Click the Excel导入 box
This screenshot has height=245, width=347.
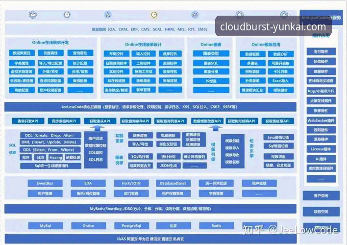pyautogui.click(x=281, y=81)
